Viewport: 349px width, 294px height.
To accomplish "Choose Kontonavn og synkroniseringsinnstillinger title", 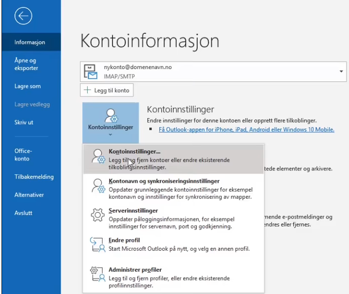I will coord(164,181).
